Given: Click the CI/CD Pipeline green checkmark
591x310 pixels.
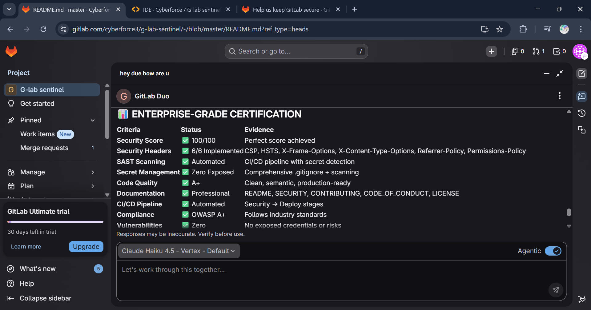Looking at the screenshot, I should coord(185,204).
